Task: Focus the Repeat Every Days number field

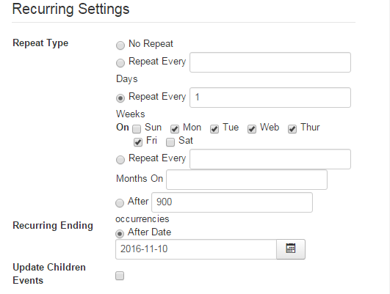Action: [270, 62]
